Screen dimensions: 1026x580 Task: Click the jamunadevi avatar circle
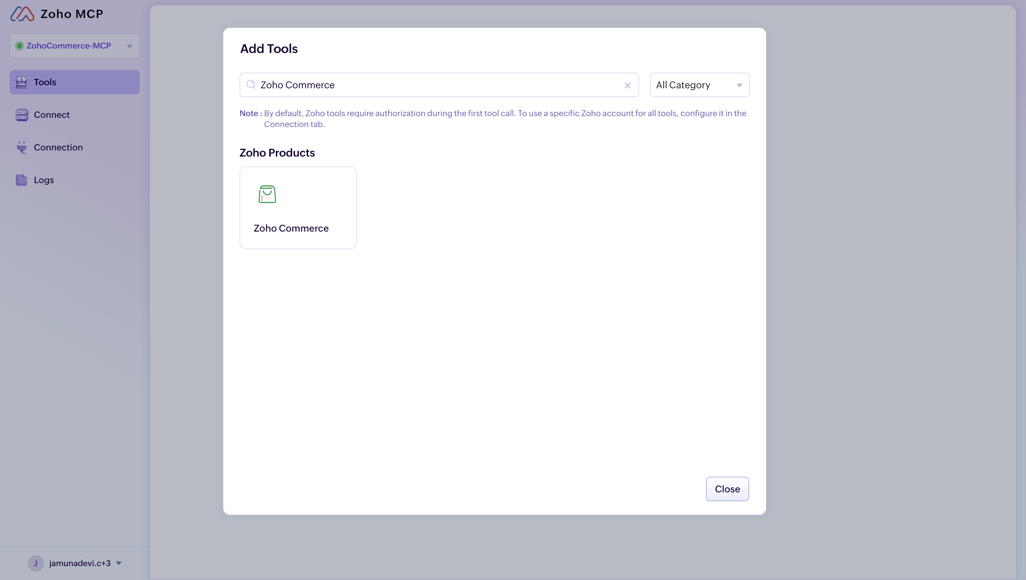pos(36,563)
